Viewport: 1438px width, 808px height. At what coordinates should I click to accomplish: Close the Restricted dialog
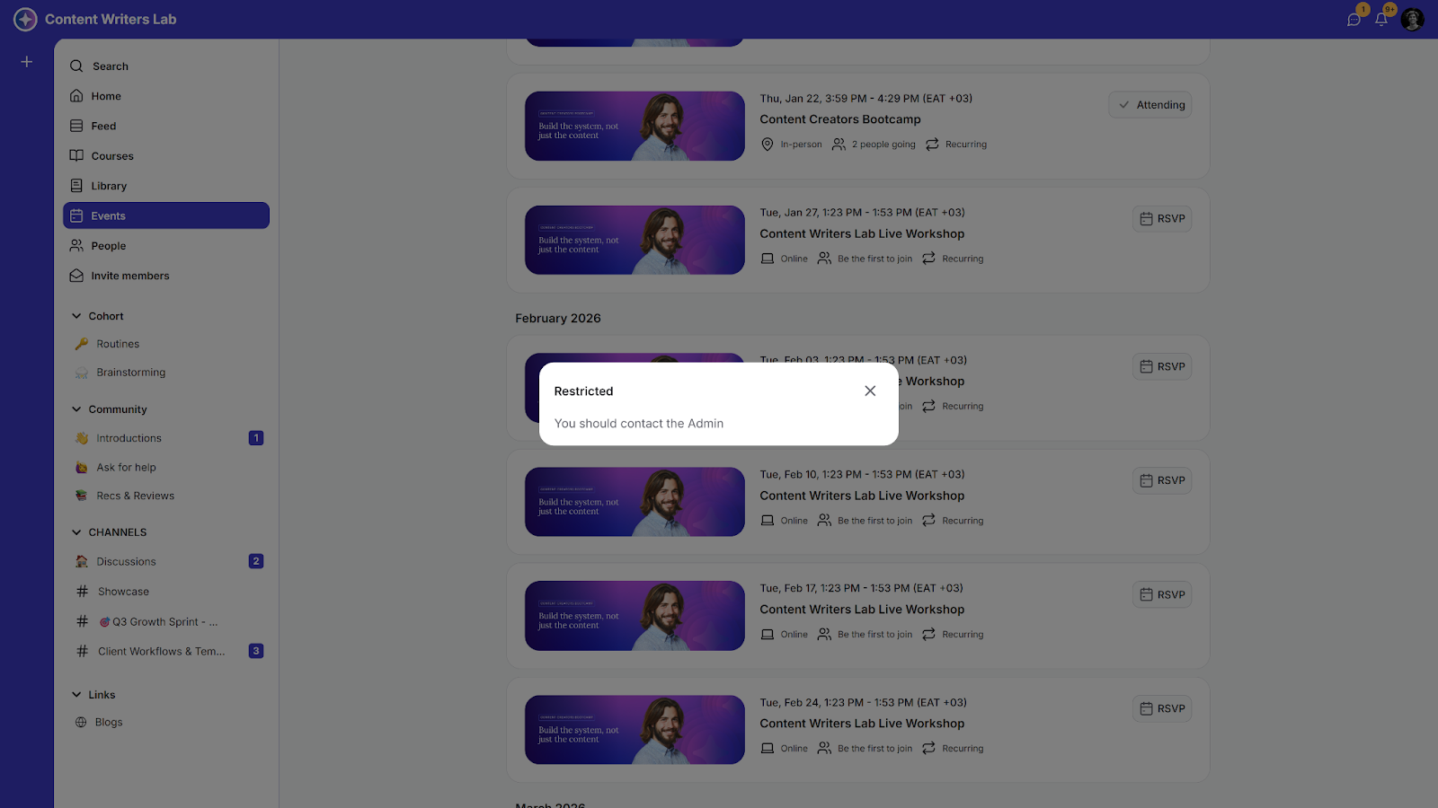(870, 391)
